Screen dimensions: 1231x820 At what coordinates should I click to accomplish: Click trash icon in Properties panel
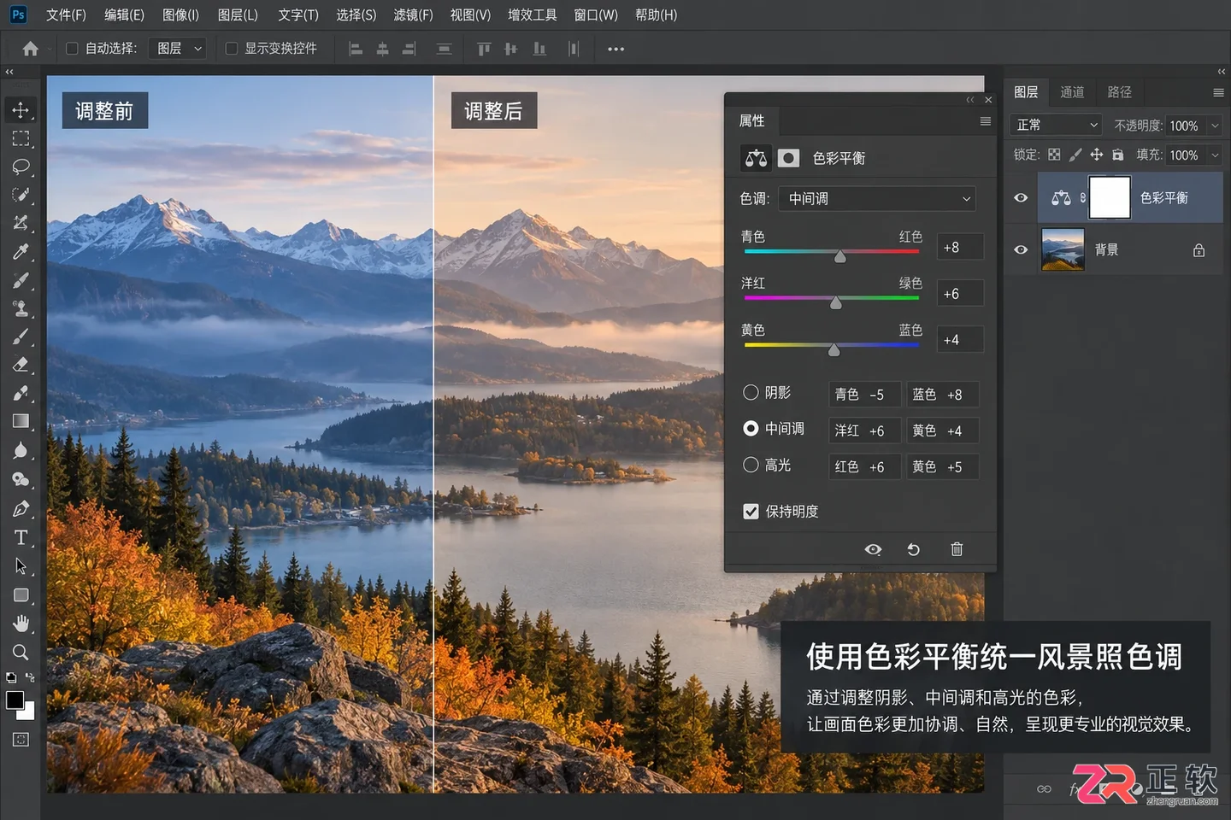tap(957, 549)
